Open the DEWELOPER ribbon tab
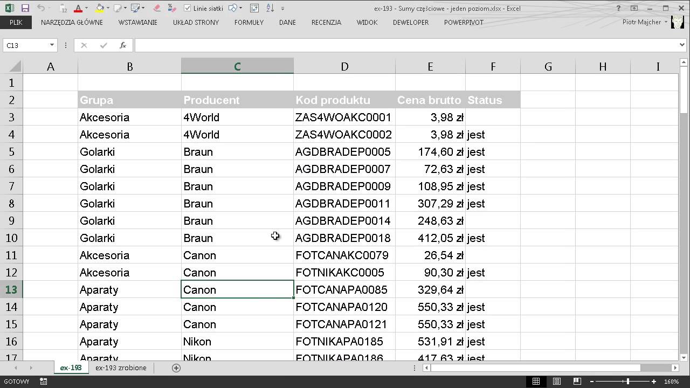Screen dimensions: 690x388 tap(411, 23)
